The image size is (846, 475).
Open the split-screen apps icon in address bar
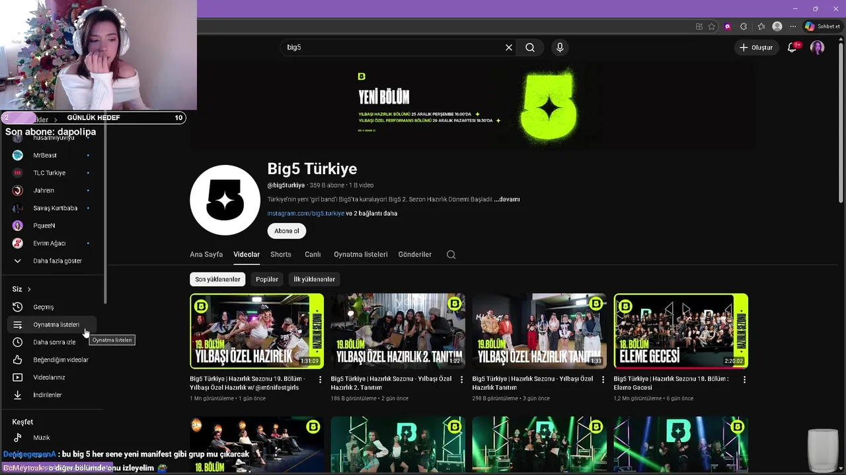click(x=699, y=26)
